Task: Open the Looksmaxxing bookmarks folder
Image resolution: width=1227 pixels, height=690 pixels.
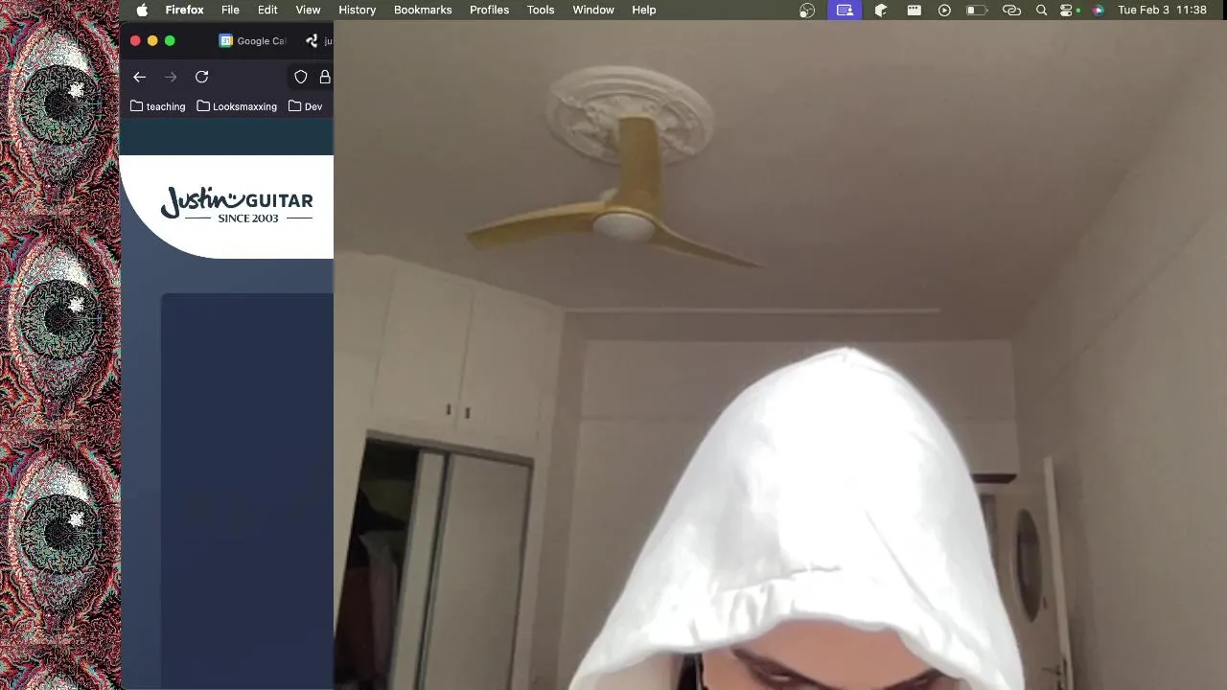Action: point(237,106)
